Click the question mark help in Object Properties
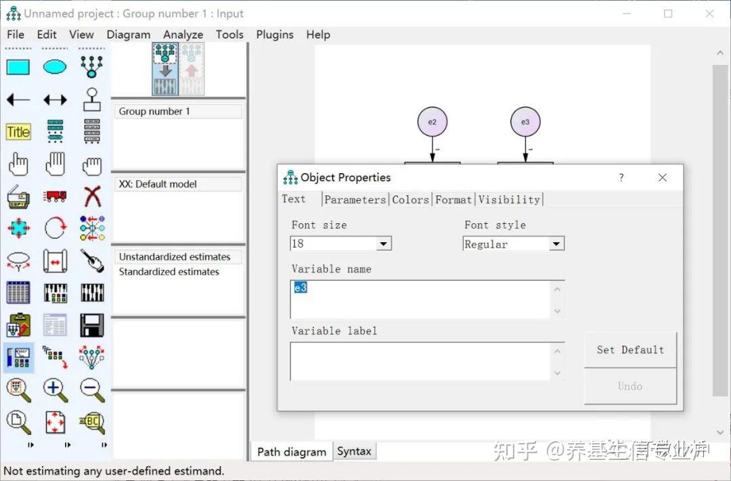Viewport: 731px width, 481px height. click(x=621, y=177)
